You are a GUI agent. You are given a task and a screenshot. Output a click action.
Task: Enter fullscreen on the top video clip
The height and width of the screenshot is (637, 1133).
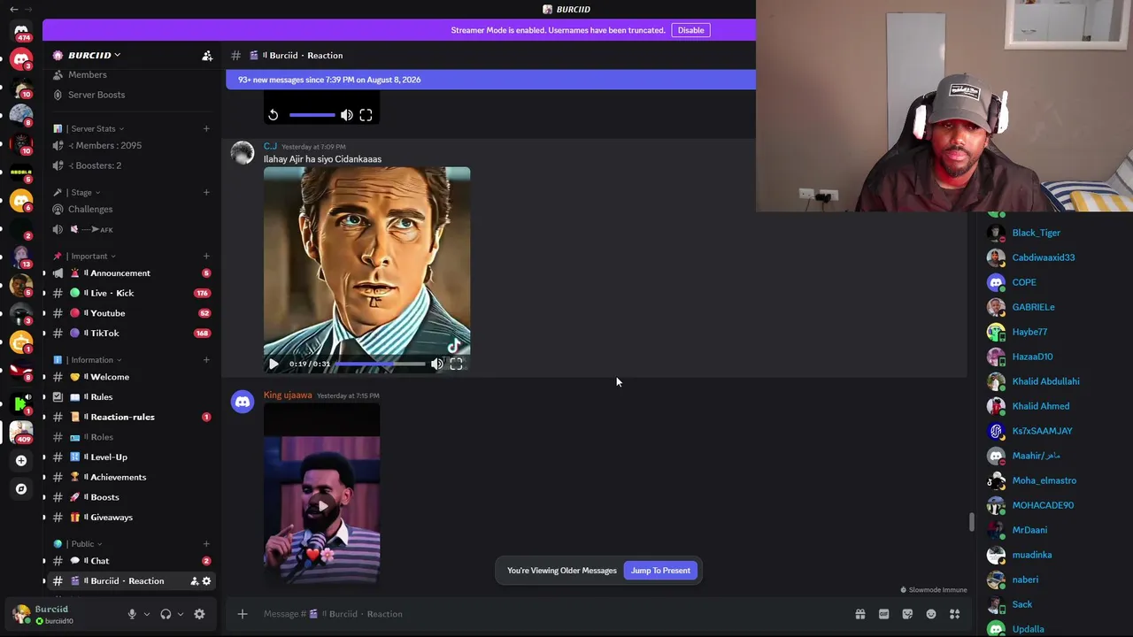pyautogui.click(x=366, y=115)
